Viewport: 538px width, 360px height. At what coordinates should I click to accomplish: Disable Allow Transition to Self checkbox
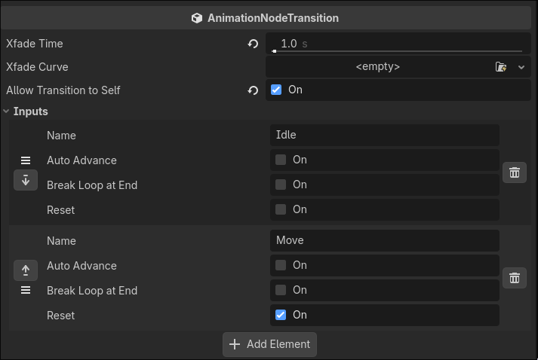coord(276,90)
